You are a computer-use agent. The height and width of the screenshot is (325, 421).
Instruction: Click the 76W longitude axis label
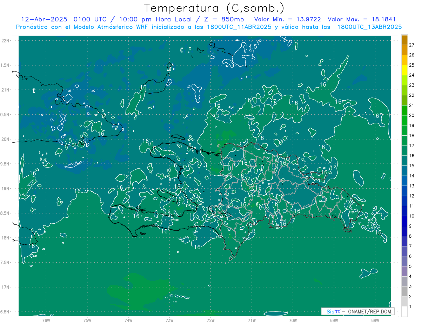pos(46,320)
